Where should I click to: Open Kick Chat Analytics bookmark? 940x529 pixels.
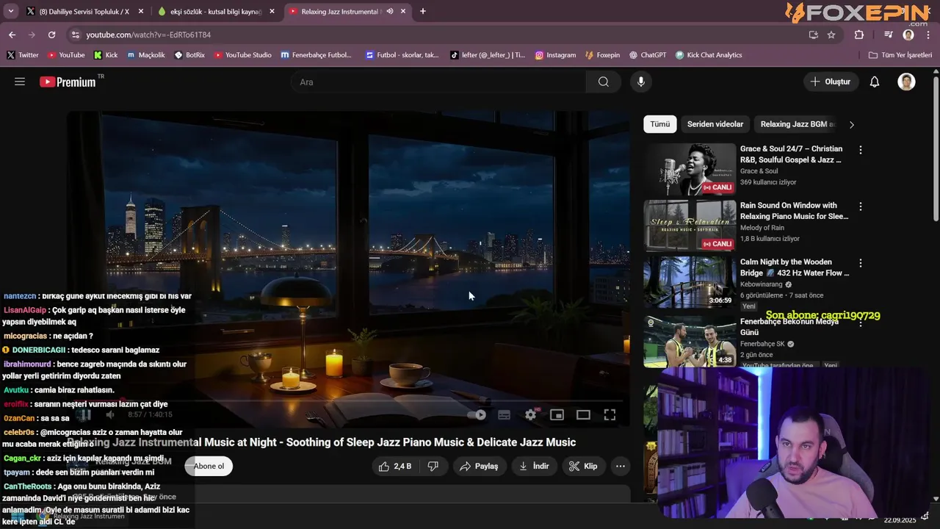coord(709,55)
